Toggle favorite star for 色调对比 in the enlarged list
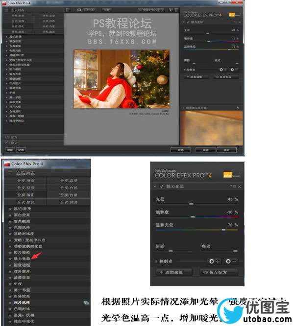Screen dimensions: 293x326 [x=10, y=309]
